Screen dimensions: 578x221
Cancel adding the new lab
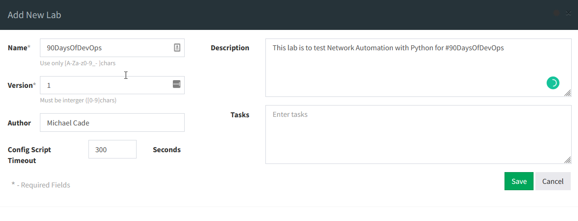(x=553, y=181)
